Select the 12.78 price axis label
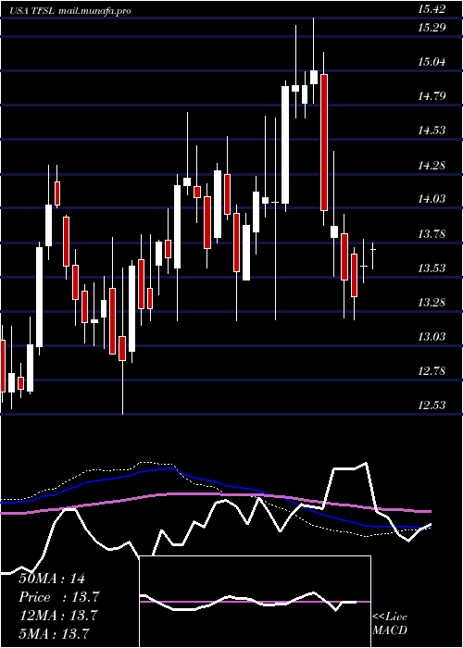 click(x=432, y=371)
